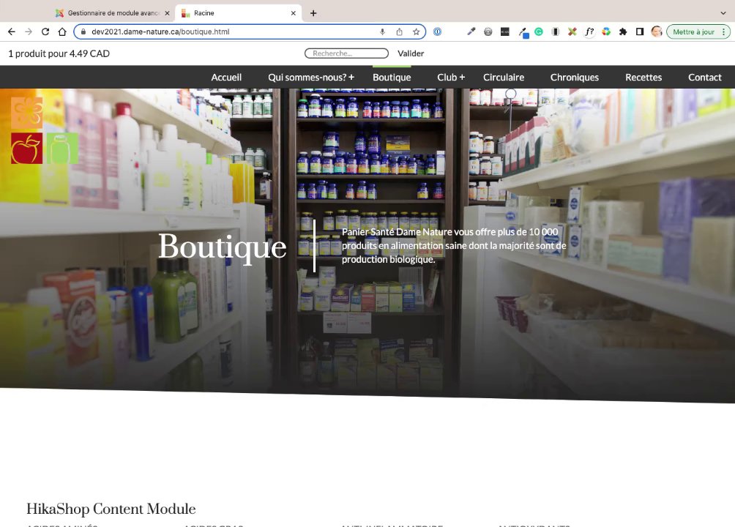The width and height of the screenshot is (735, 527).
Task: Click the Dame Nature logo
Action: click(45, 130)
